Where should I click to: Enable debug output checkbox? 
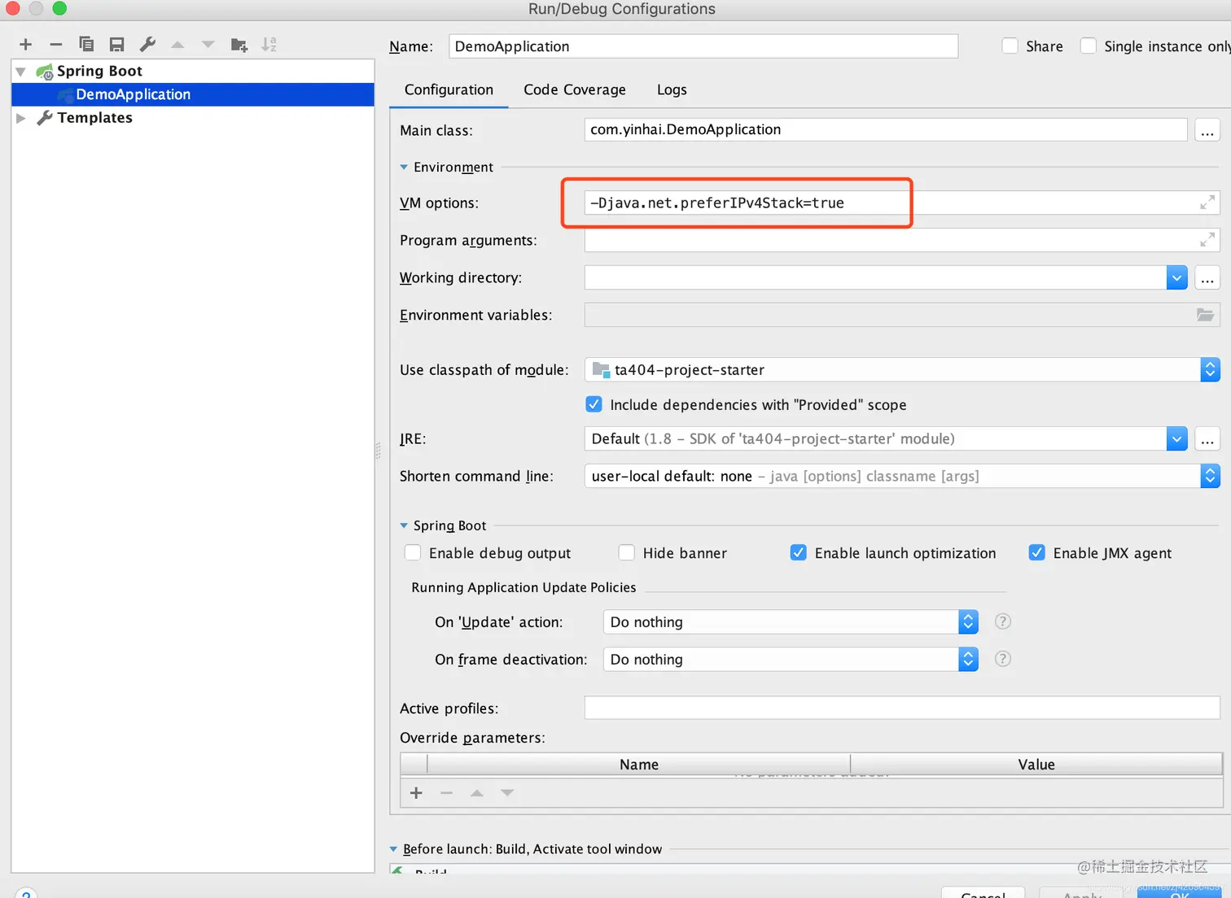(x=413, y=553)
